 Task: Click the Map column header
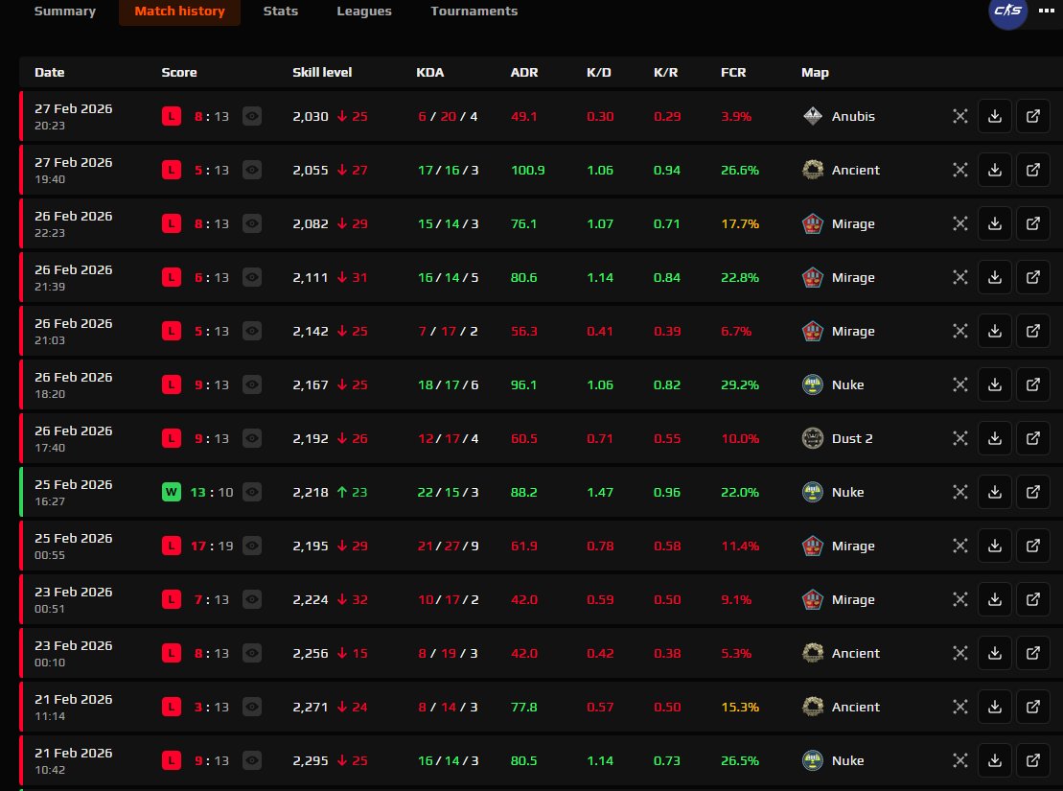[815, 72]
